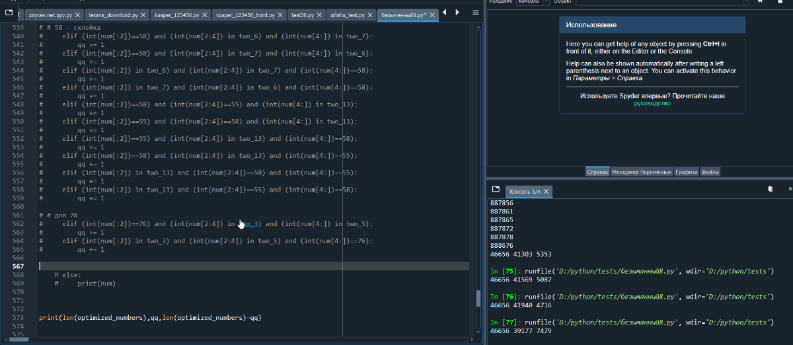Open the editor pane options hamburger menu
793x345 pixels.
coord(476,13)
